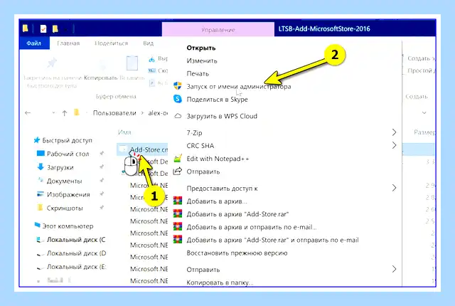Click the up arrow in navigation bar
The height and width of the screenshot is (306, 455).
point(65,113)
